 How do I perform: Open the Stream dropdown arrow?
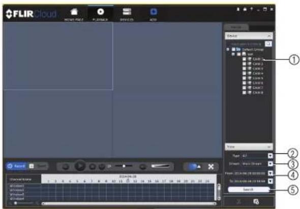[x=270, y=164]
